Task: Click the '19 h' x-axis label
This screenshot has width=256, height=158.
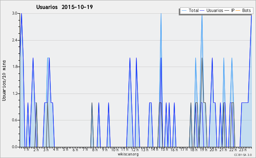Action: click(204, 149)
